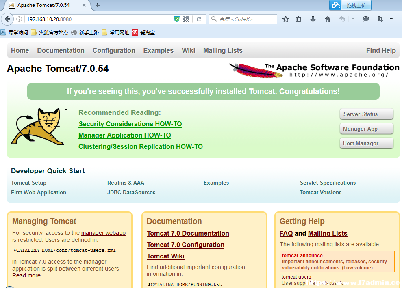This screenshot has height=288, width=402.
Task: Open the Examples quick start link
Action: 216,183
